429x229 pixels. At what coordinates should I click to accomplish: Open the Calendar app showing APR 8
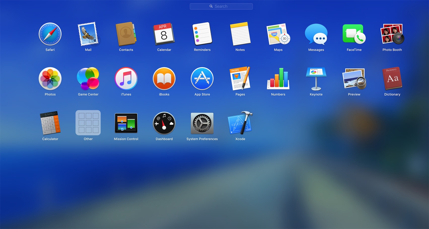[164, 34]
